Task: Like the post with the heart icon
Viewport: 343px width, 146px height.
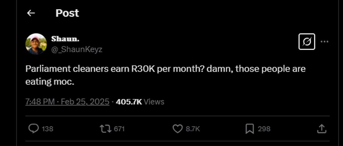Action: 178,129
